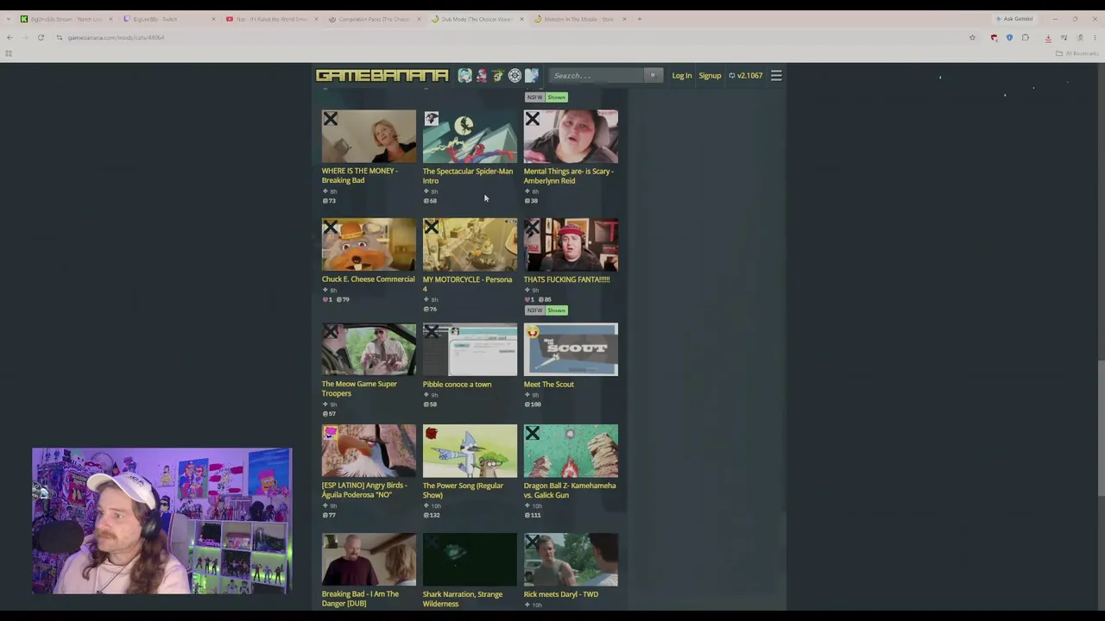Click X avatar on WHERE IS THE MONEY thumbnail
The image size is (1105, 621).
pyautogui.click(x=331, y=119)
